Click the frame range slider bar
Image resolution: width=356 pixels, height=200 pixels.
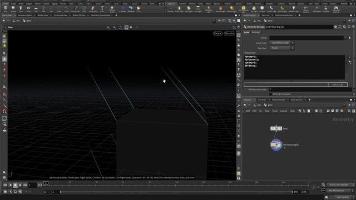(x=176, y=192)
